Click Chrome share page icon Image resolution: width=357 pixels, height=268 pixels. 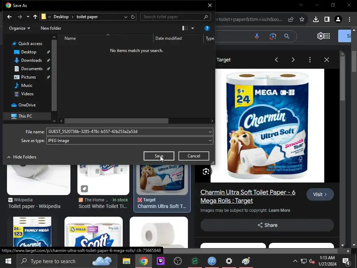291,20
